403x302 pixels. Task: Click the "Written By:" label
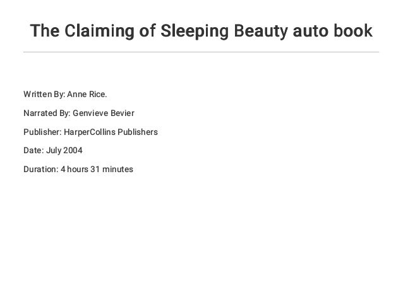(44, 95)
